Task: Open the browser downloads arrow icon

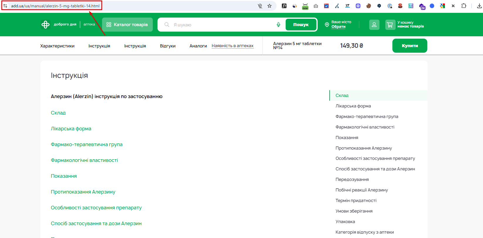Action: (x=479, y=6)
